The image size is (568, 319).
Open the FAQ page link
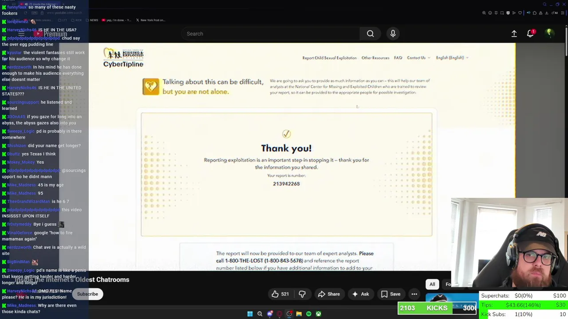398,58
